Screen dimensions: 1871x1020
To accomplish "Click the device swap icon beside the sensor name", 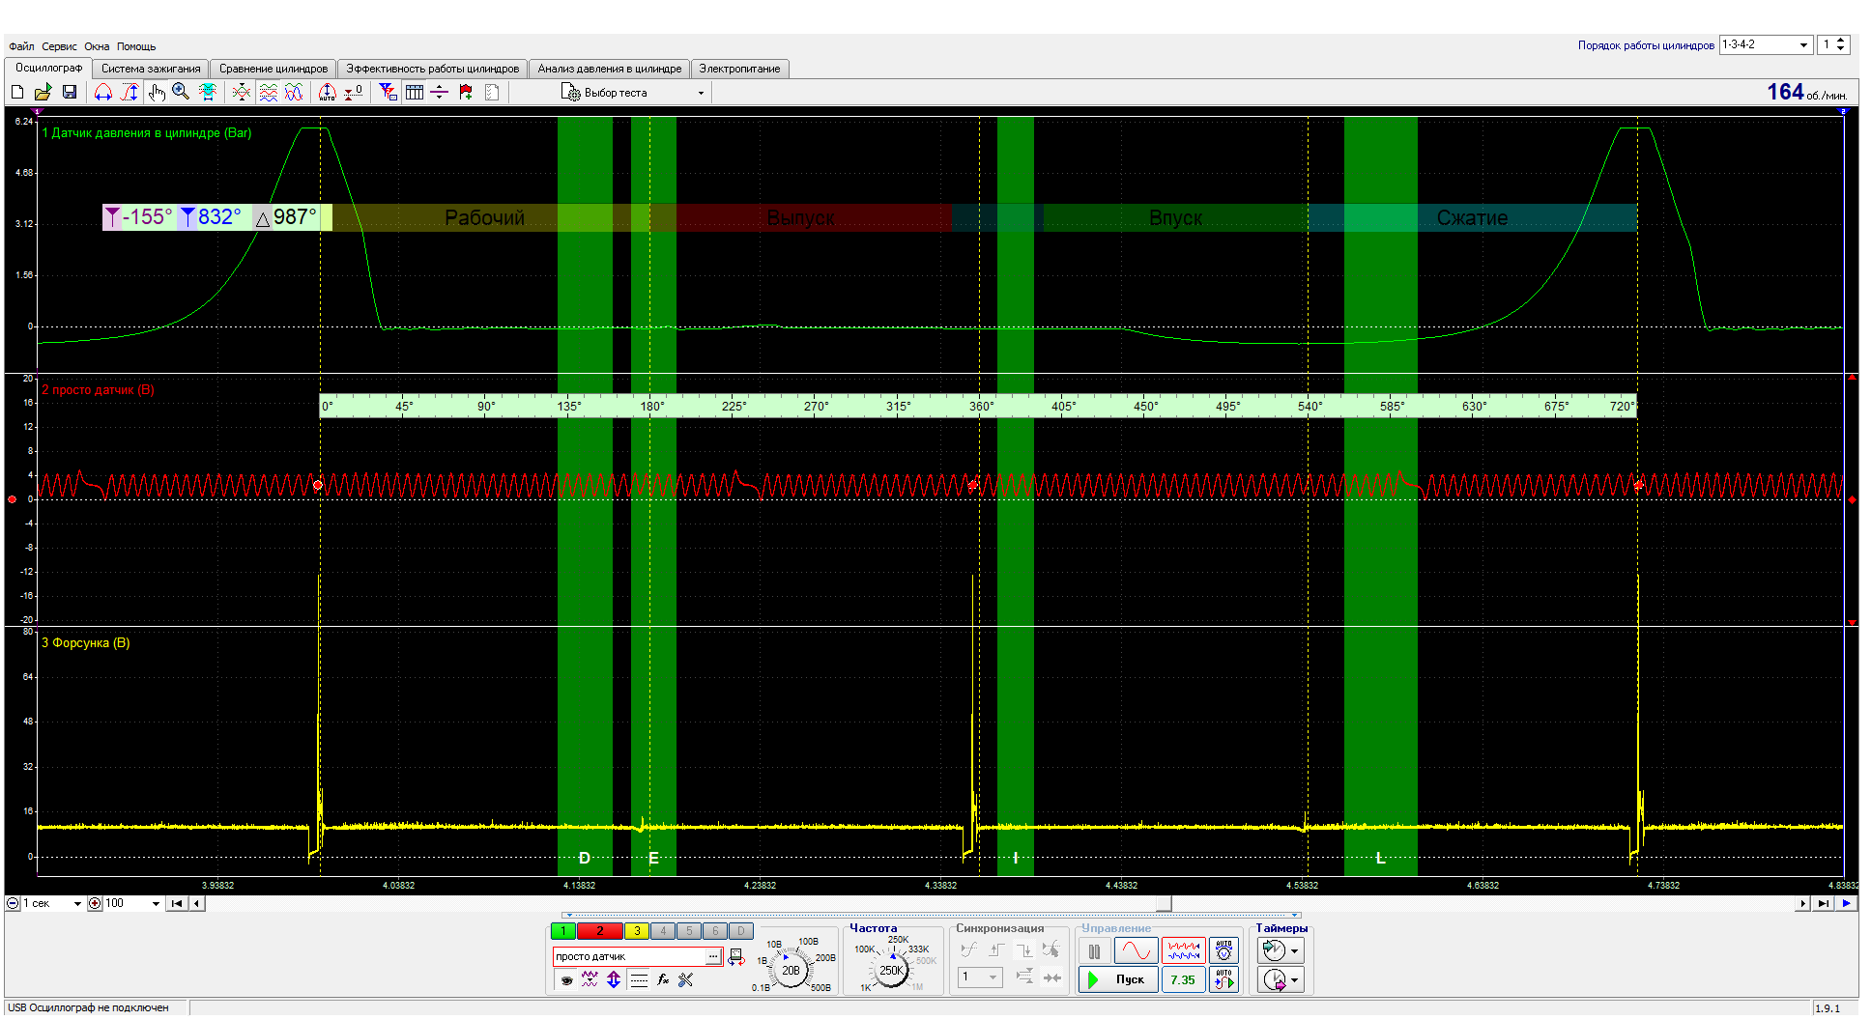I will 736,956.
